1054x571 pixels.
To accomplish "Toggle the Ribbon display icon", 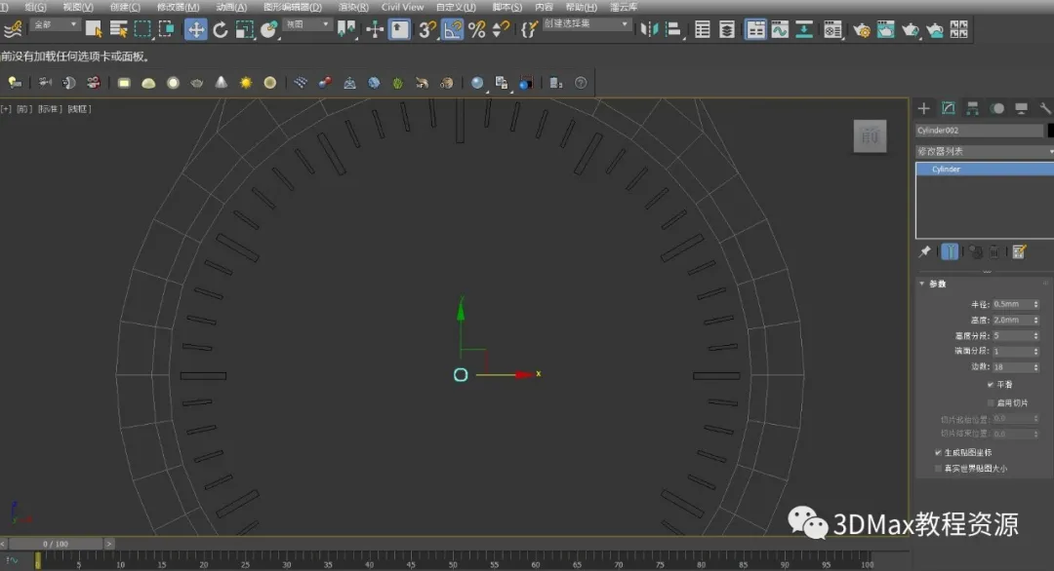I will 754,29.
